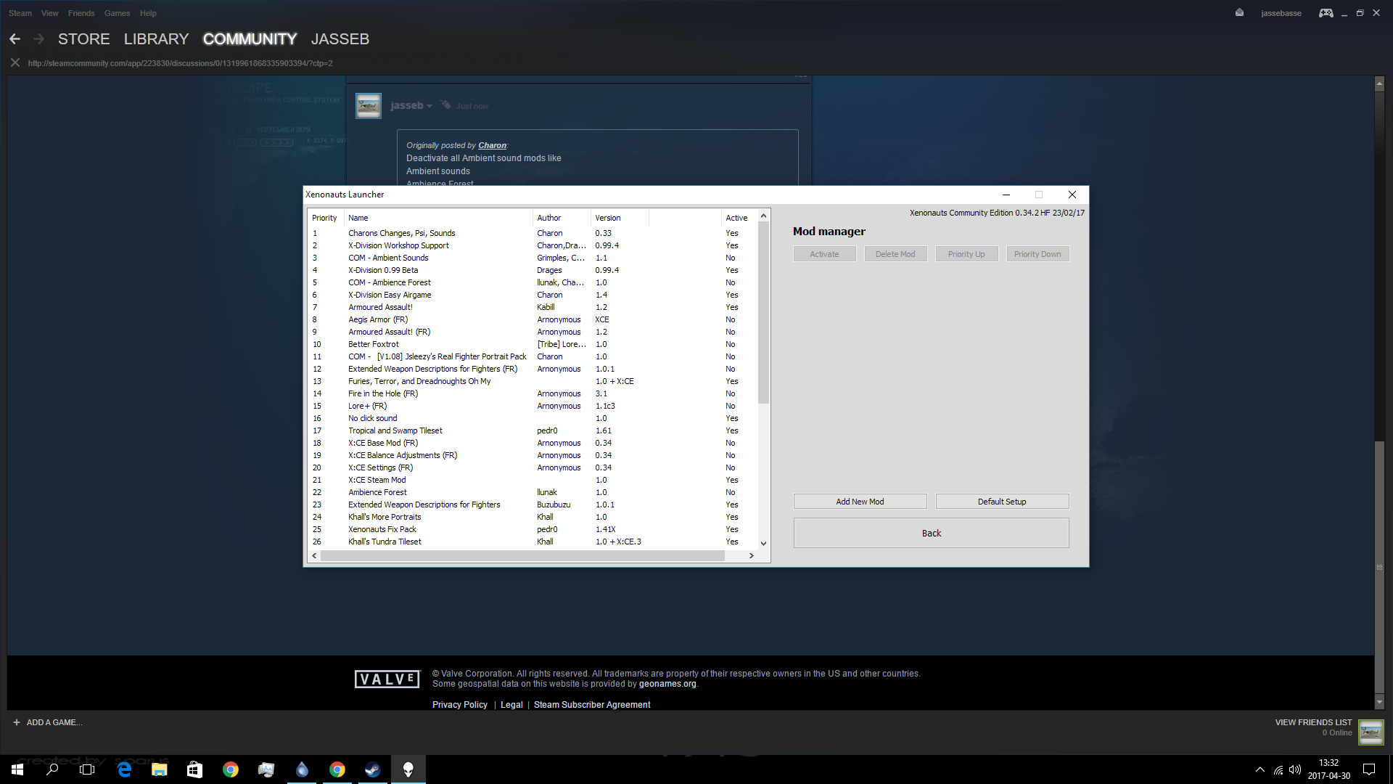
Task: Select the Ambience Forest row, priority 22
Action: point(533,492)
